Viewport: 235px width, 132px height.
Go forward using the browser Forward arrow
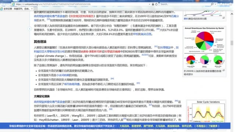click(x=8, y=4)
